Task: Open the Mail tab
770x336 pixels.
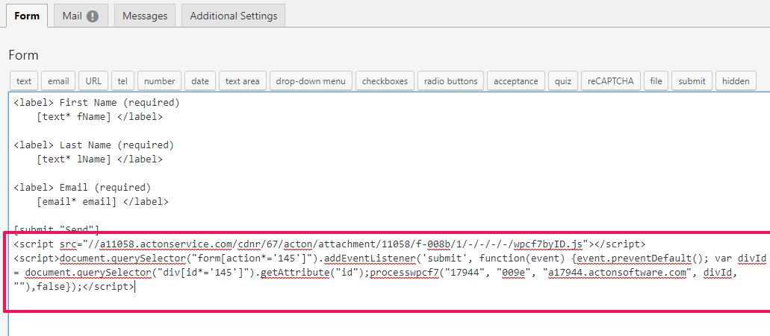Action: [x=80, y=16]
